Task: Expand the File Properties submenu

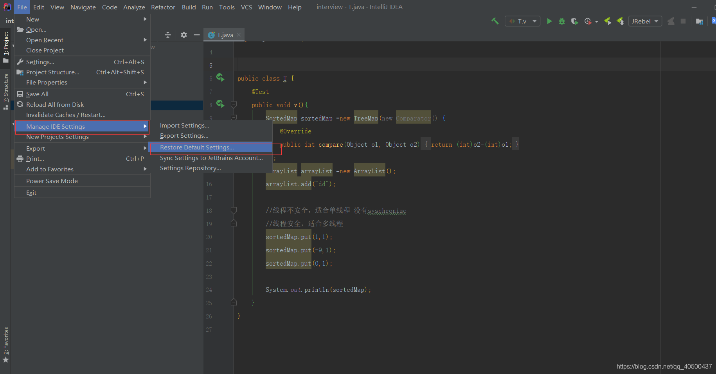Action: pos(82,82)
